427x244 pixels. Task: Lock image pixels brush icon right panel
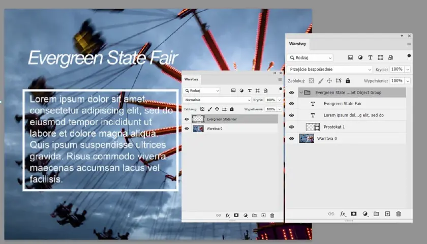321,81
